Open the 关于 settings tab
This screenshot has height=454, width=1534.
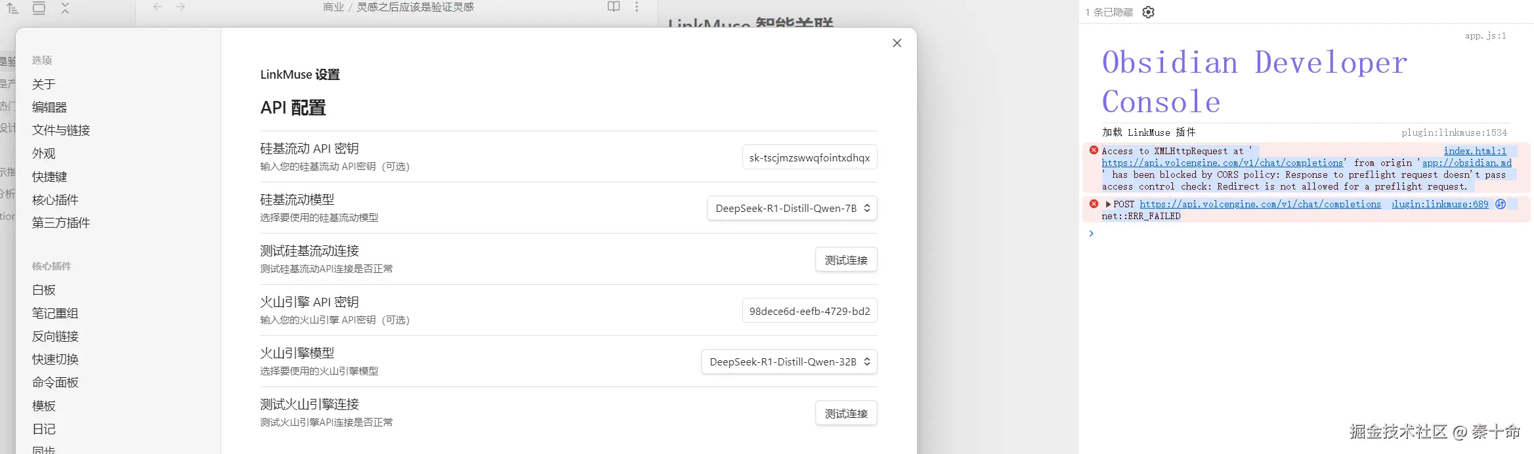pyautogui.click(x=44, y=84)
